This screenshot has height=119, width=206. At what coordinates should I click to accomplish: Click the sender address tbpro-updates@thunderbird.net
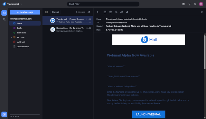tap(132, 19)
